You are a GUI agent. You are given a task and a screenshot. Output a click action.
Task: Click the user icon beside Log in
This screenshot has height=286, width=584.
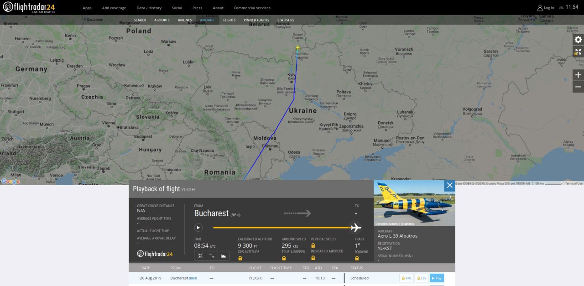540,8
